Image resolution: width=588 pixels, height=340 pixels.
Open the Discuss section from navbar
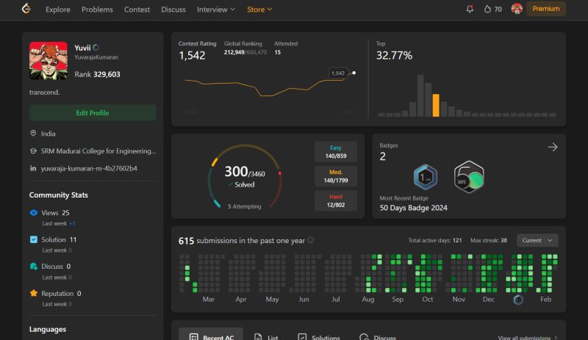(x=173, y=10)
